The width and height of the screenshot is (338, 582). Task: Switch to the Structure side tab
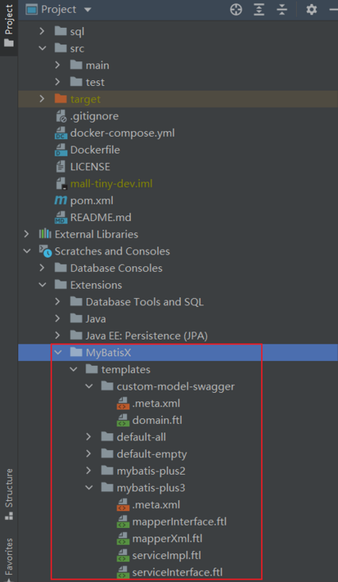9,494
